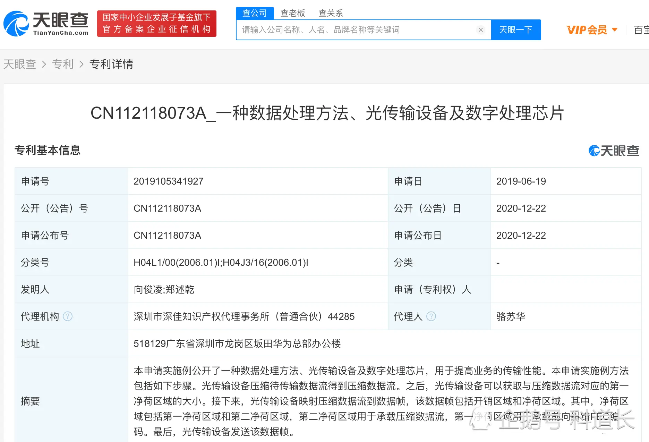The width and height of the screenshot is (649, 442).
Task: Switch to the 查老板 tab
Action: click(293, 13)
